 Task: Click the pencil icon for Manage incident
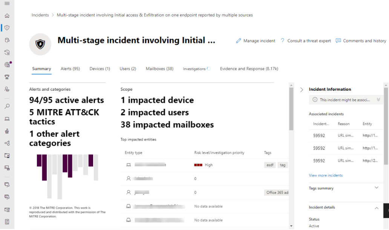pos(238,41)
